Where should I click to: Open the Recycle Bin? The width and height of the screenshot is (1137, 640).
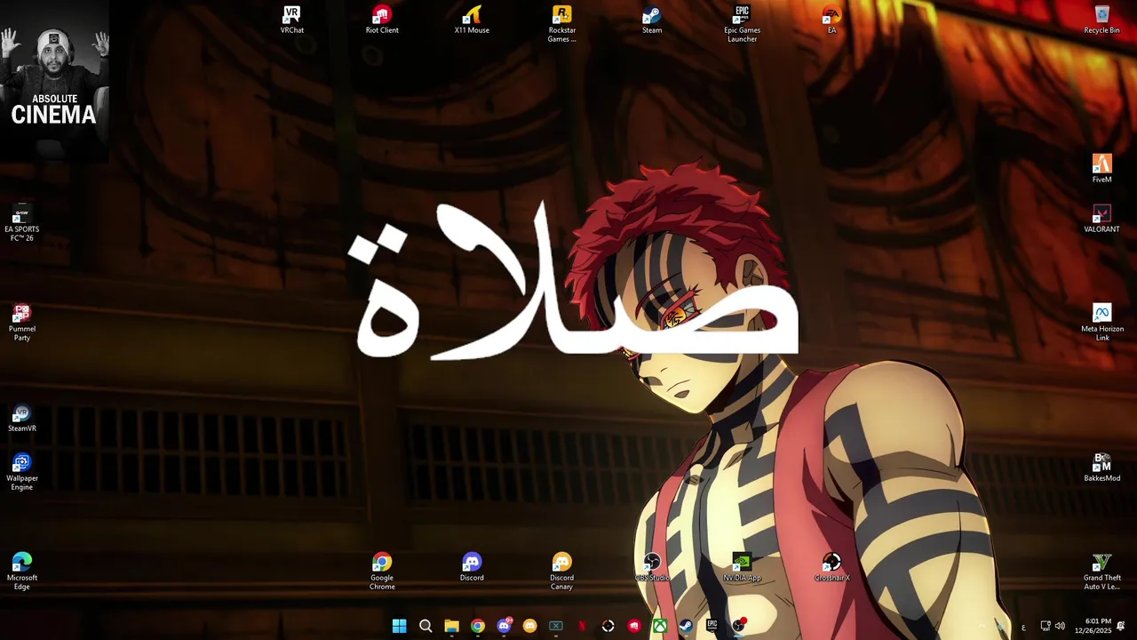[1101, 20]
